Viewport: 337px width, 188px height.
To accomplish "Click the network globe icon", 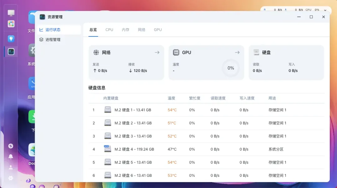I will click(96, 53).
